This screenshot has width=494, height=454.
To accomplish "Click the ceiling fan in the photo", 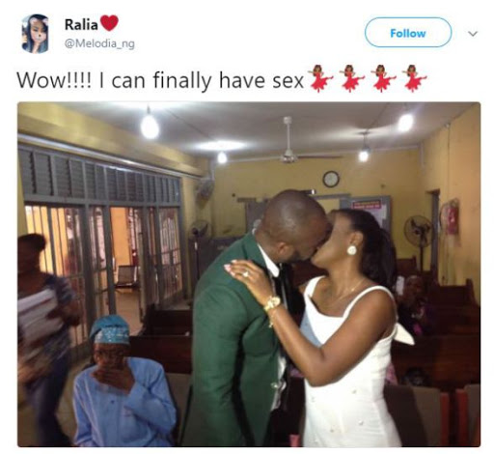I will 288,149.
